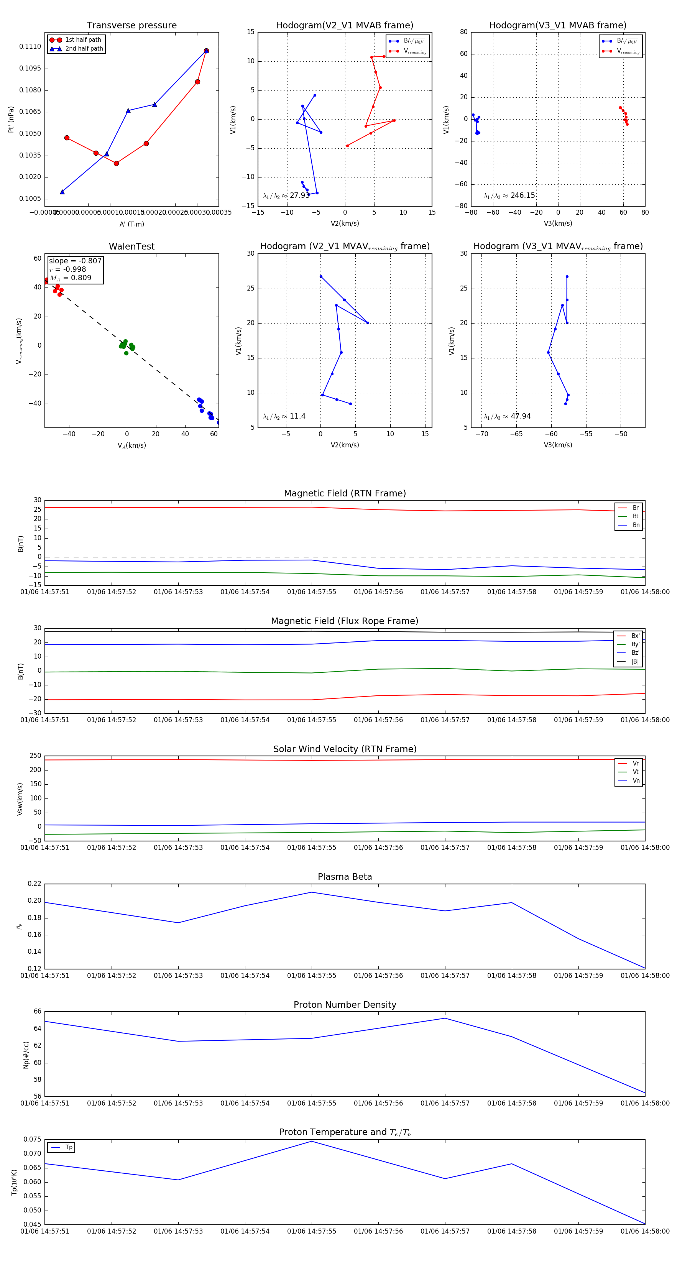The image size is (690, 1265).
Task: Click the peak of the Proton Temperature curve
Action: 311,1141
